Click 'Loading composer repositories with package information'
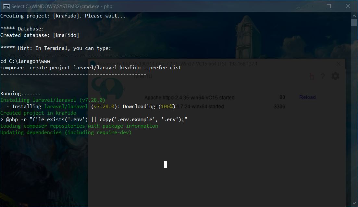 79,126
